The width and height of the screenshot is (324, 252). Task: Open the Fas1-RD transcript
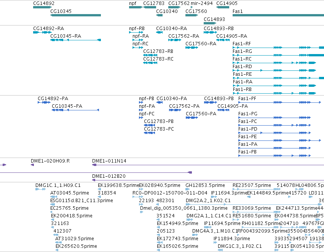pyautogui.click(x=242, y=67)
